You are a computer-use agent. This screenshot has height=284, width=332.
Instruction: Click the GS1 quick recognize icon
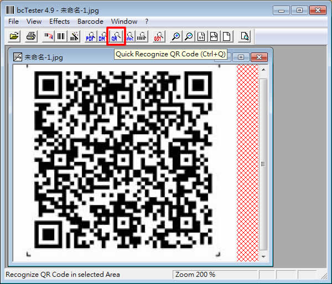coord(159,36)
